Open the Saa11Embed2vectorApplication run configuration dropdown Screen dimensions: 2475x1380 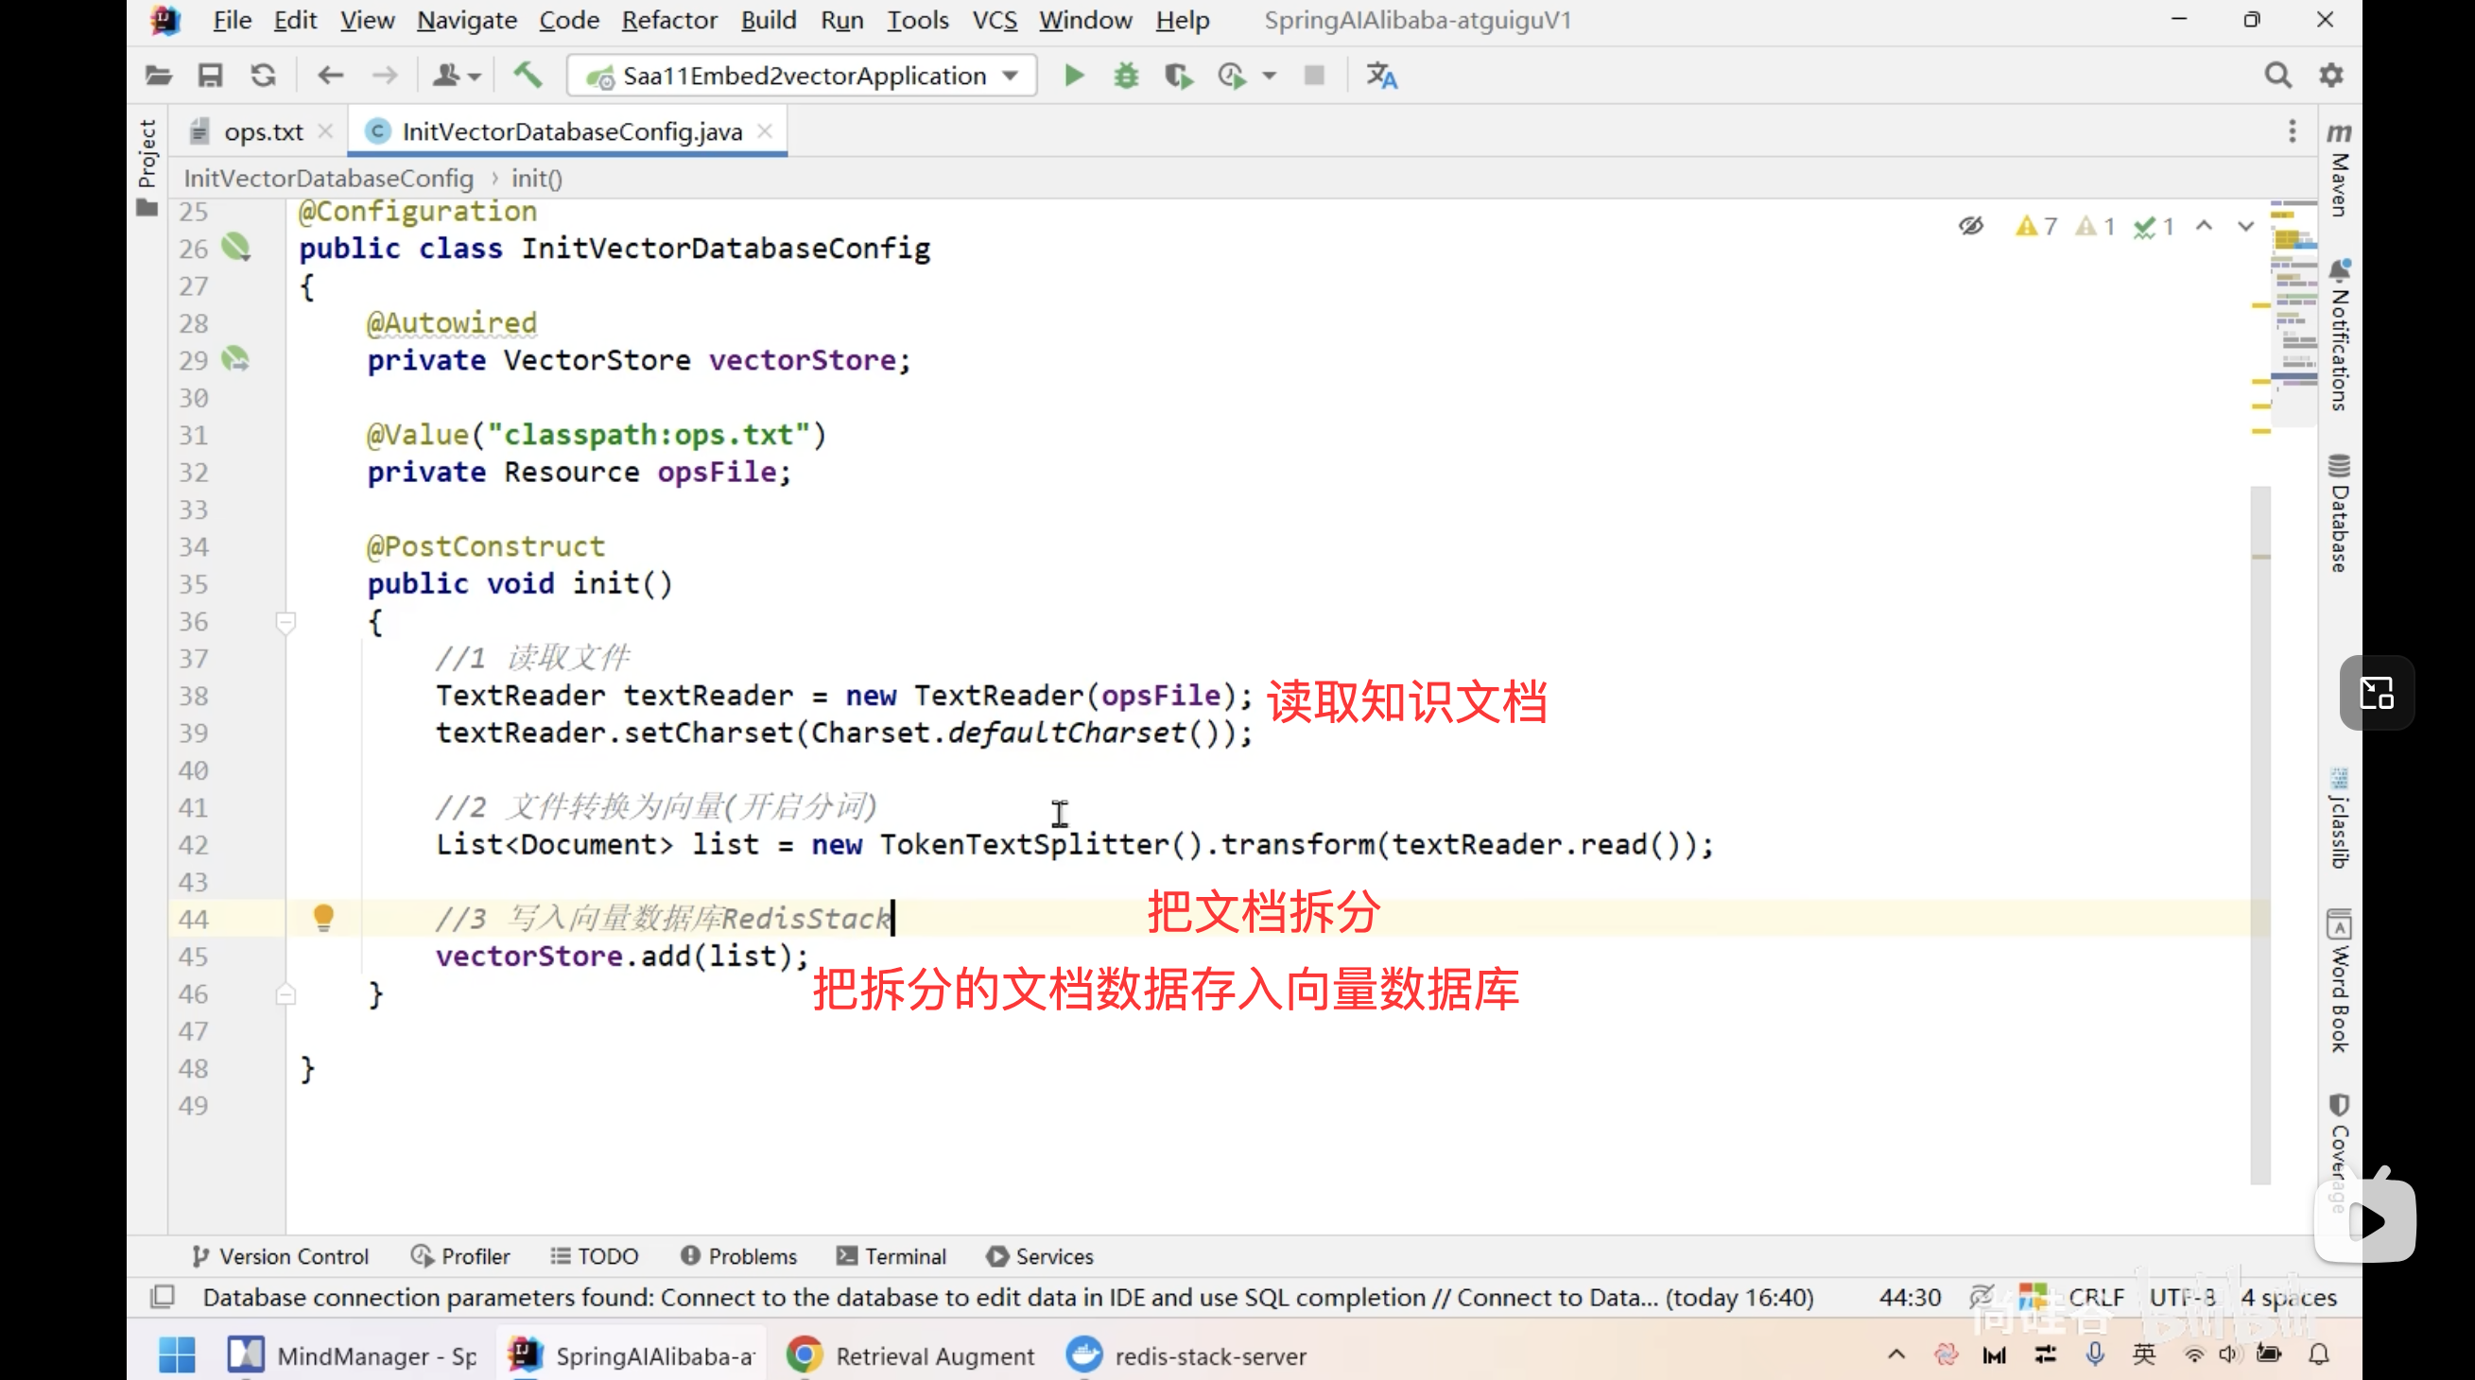point(803,75)
